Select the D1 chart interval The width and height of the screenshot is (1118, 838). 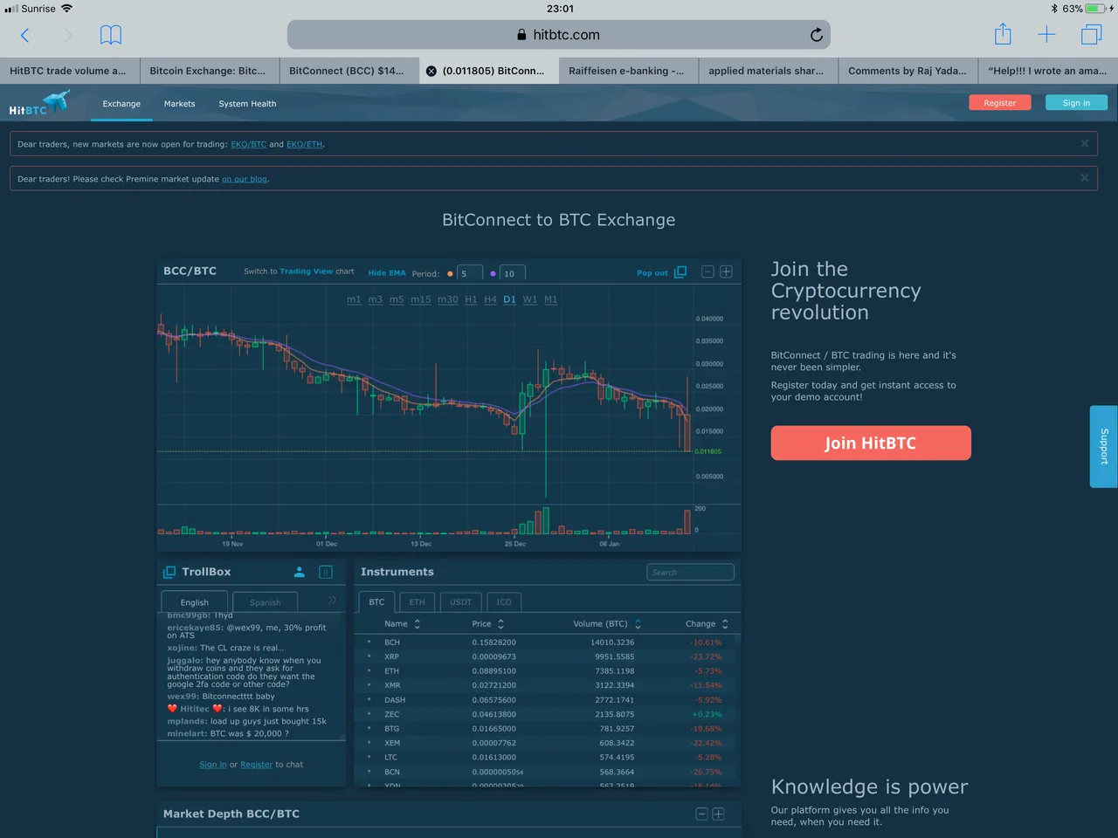coord(510,299)
